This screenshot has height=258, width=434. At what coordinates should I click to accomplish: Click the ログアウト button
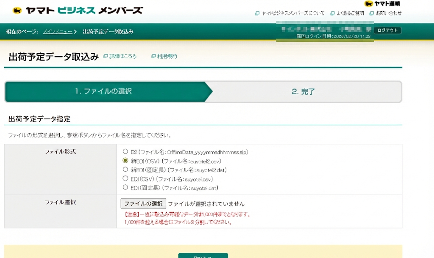click(387, 30)
